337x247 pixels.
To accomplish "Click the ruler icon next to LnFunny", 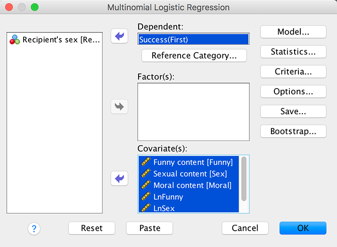I will point(145,197).
